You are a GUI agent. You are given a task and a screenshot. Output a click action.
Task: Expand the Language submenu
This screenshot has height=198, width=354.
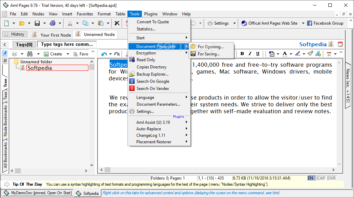[159, 97]
